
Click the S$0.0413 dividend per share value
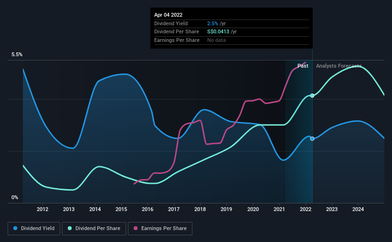pos(218,32)
